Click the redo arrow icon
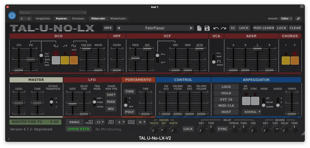The image size is (310, 148). [x=224, y=28]
